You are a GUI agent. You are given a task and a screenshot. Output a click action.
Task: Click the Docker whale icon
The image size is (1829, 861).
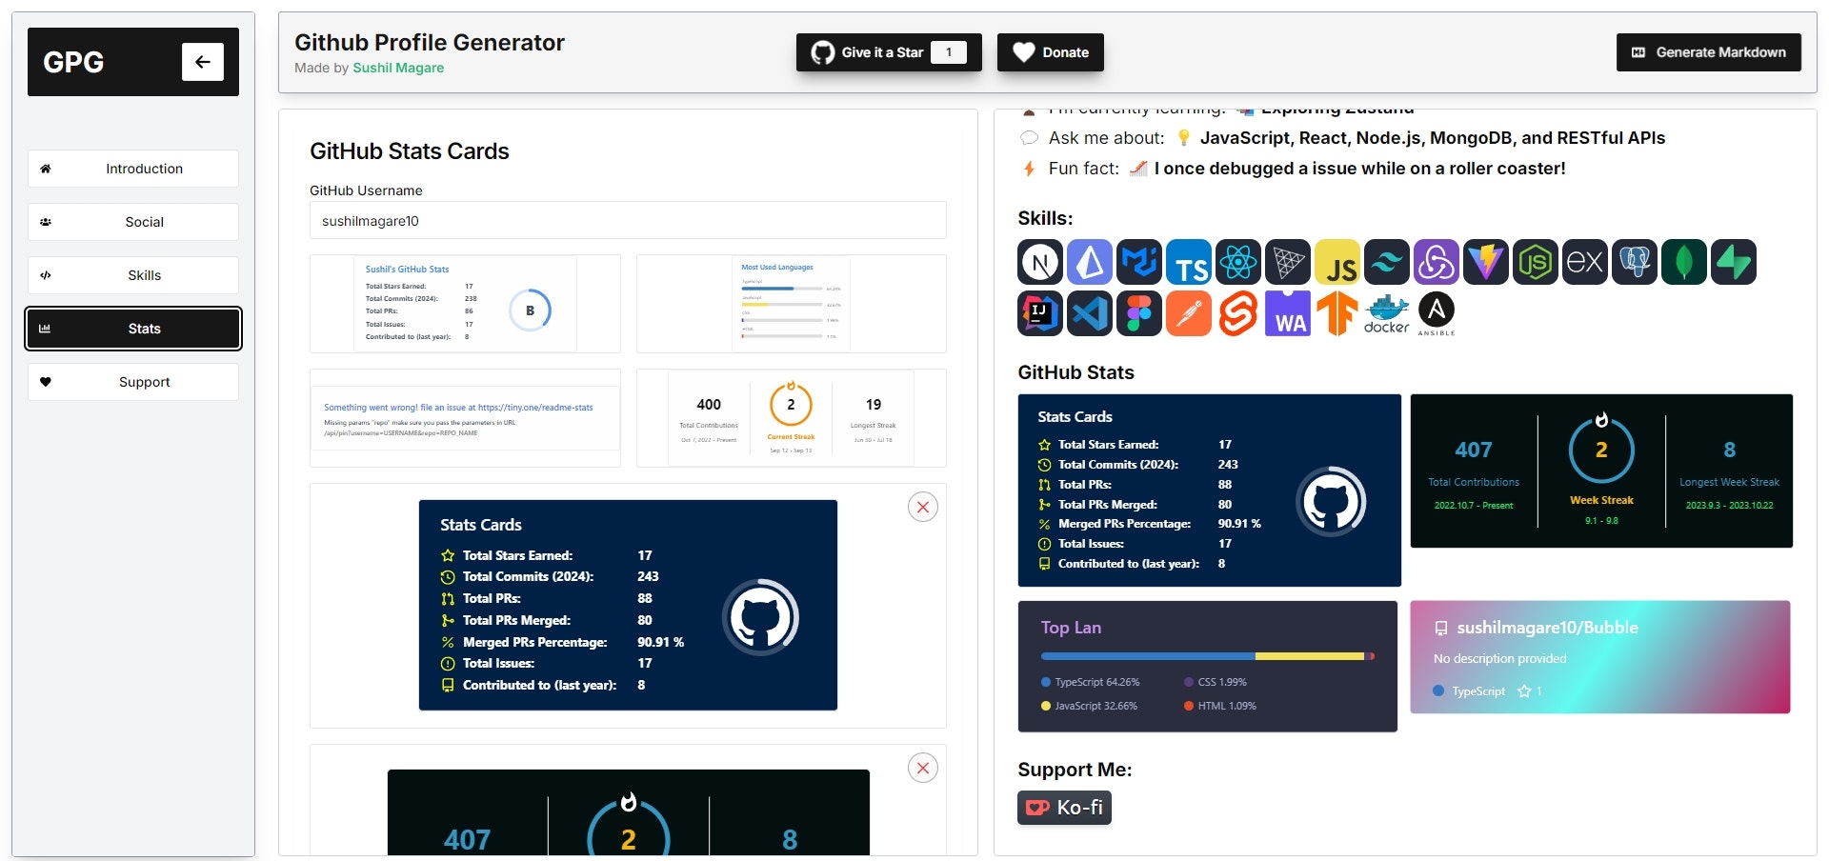pos(1387,313)
